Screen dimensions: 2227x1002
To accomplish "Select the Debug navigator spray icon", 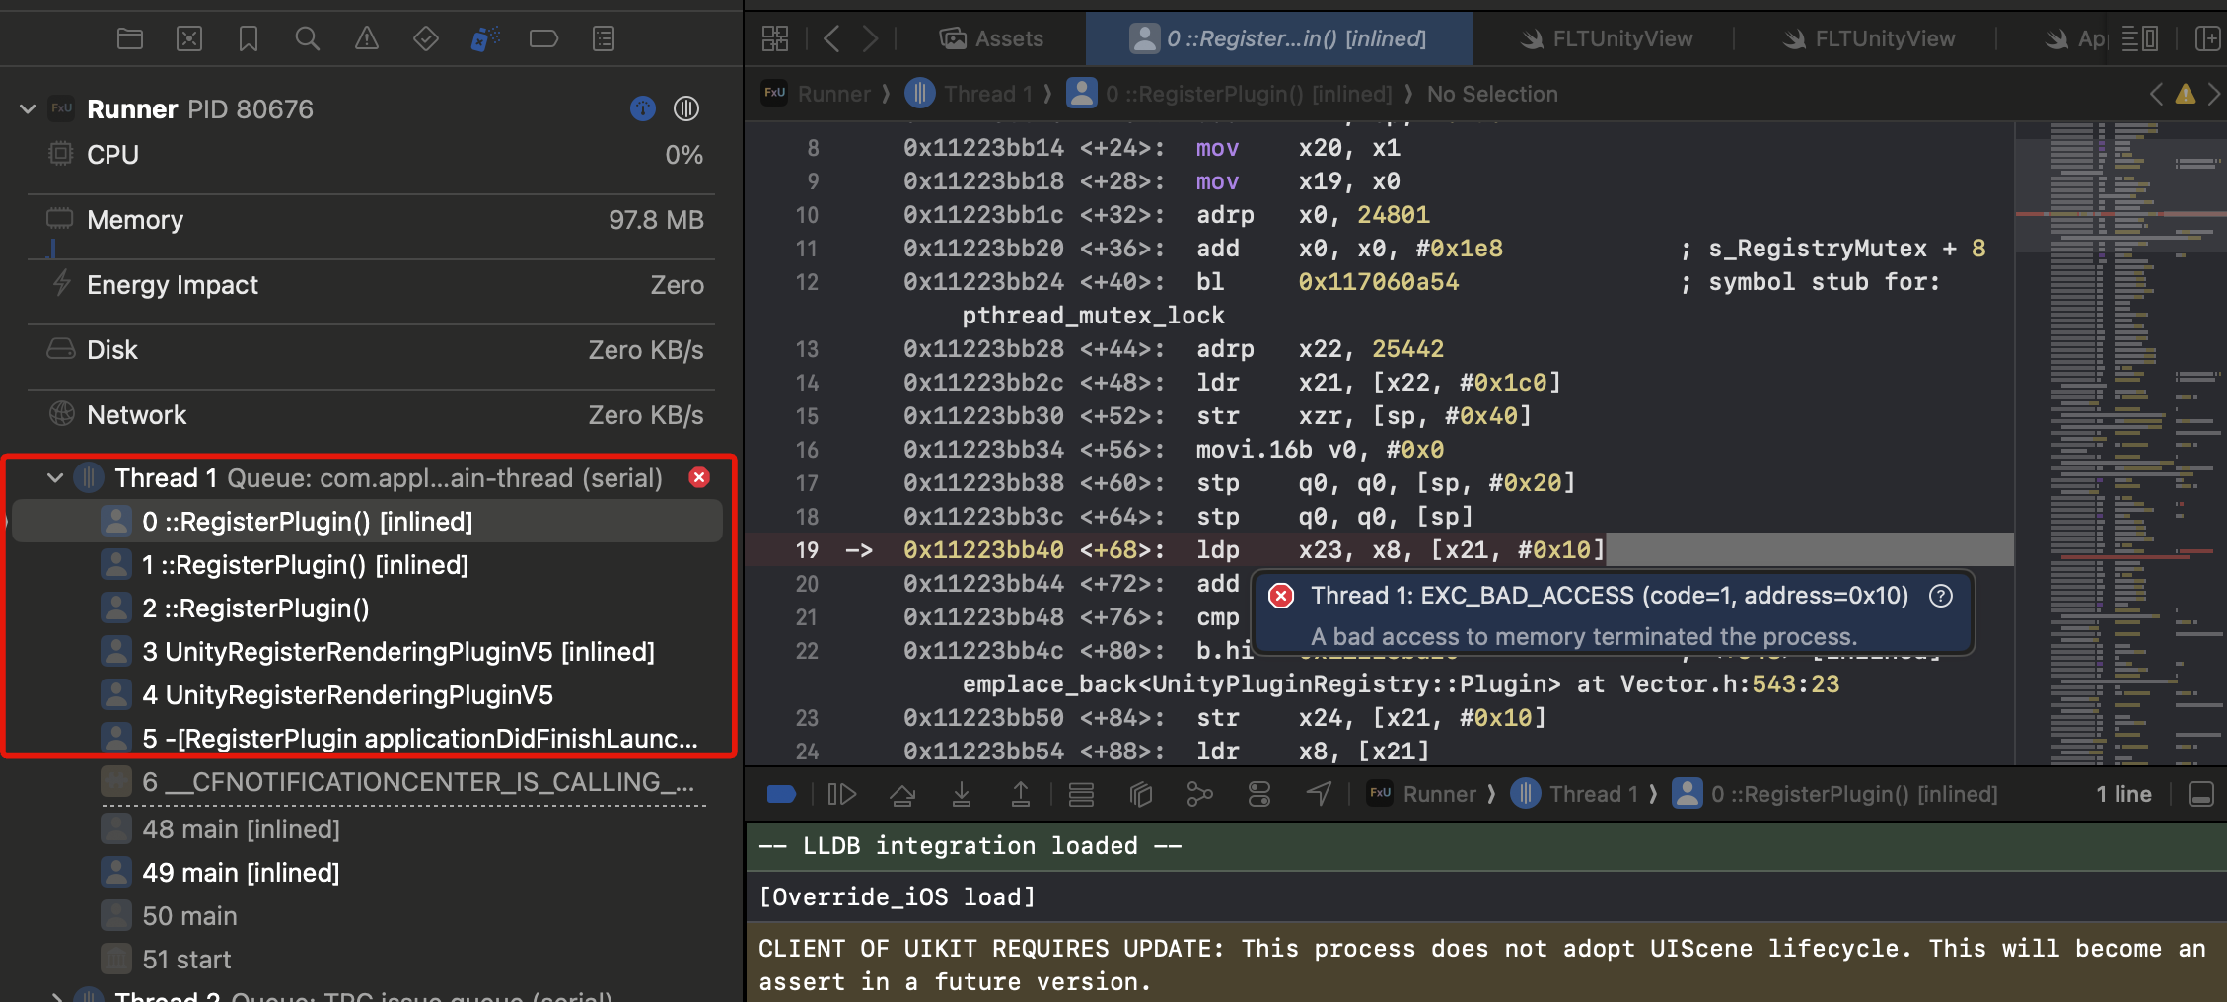I will pyautogui.click(x=485, y=38).
